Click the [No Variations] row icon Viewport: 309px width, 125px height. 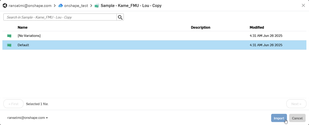[9, 36]
